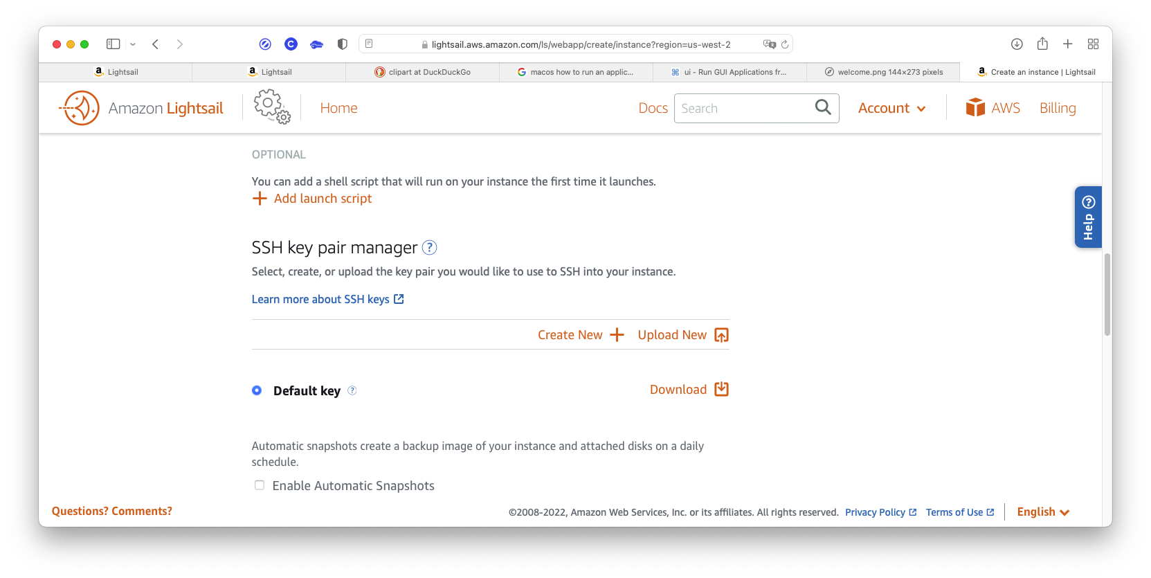This screenshot has height=578, width=1151.
Task: Switch to the second Lightsail tab
Action: coord(269,72)
